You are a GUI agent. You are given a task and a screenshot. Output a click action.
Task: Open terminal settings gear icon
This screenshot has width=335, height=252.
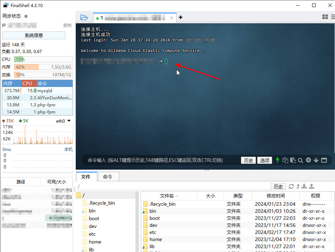308,160
